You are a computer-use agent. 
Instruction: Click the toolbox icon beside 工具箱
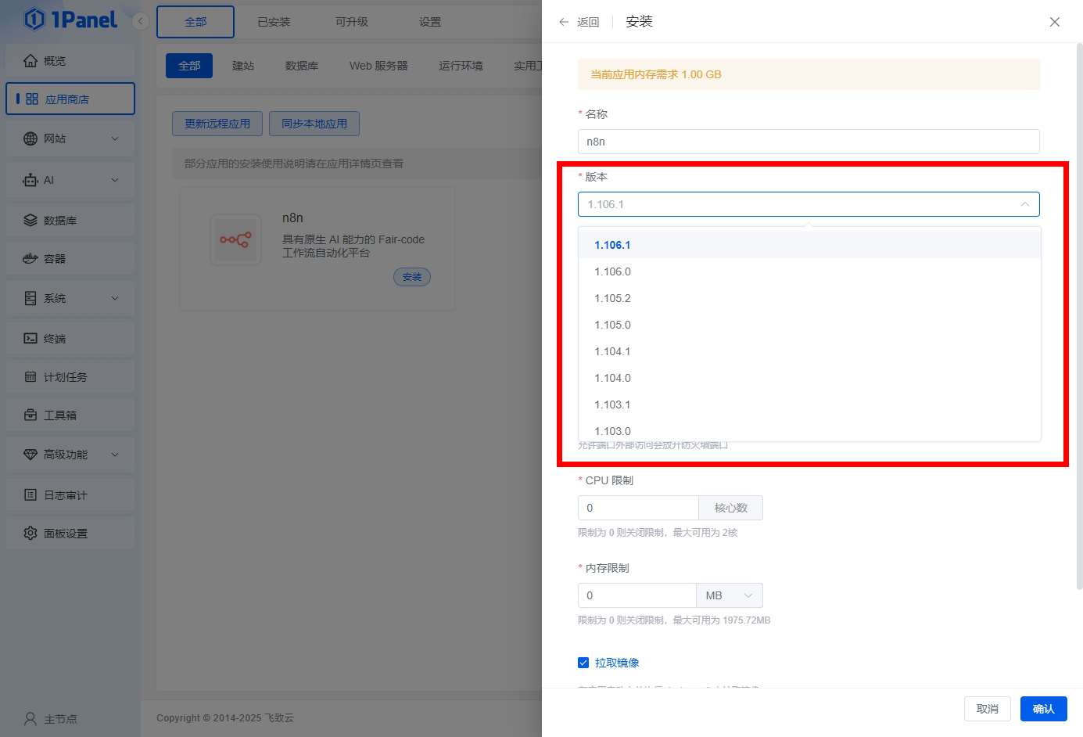(30, 415)
